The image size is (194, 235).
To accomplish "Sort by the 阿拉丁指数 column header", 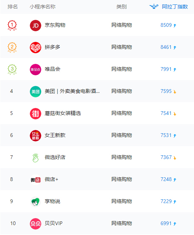I will pyautogui.click(x=175, y=7).
